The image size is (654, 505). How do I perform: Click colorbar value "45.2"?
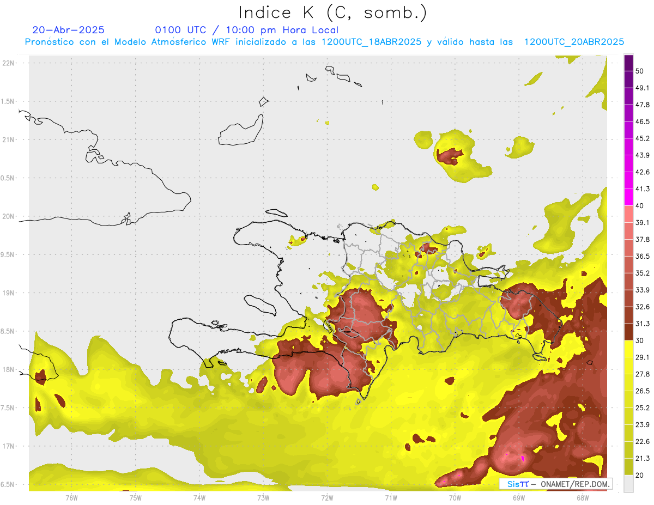[x=643, y=138]
